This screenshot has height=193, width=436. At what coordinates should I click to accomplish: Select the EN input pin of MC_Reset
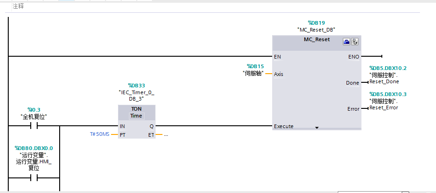coord(278,57)
